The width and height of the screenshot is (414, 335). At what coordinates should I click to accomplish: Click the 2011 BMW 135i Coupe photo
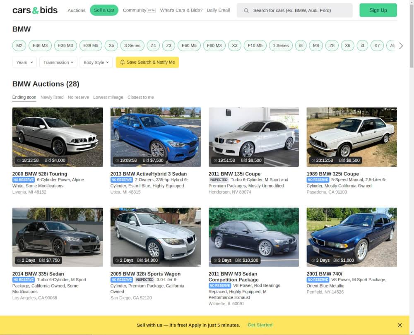tap(254, 137)
